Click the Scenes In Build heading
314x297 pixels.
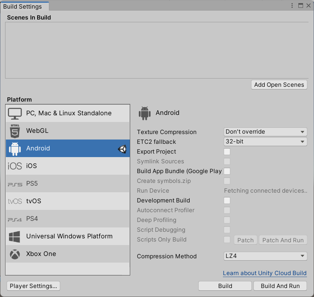[29, 18]
